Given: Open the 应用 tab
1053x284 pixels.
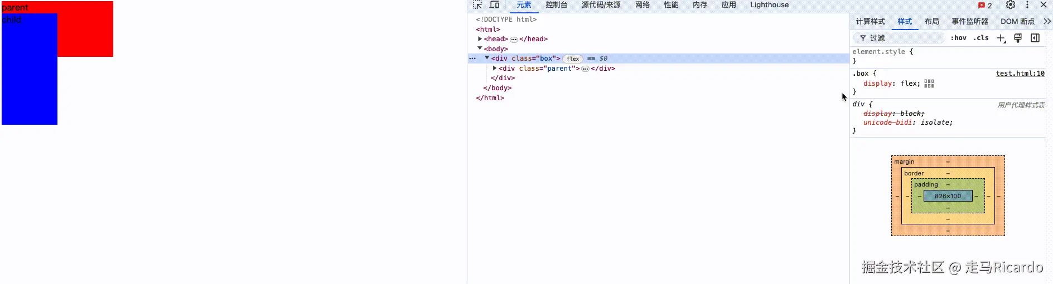Looking at the screenshot, I should (x=729, y=5).
